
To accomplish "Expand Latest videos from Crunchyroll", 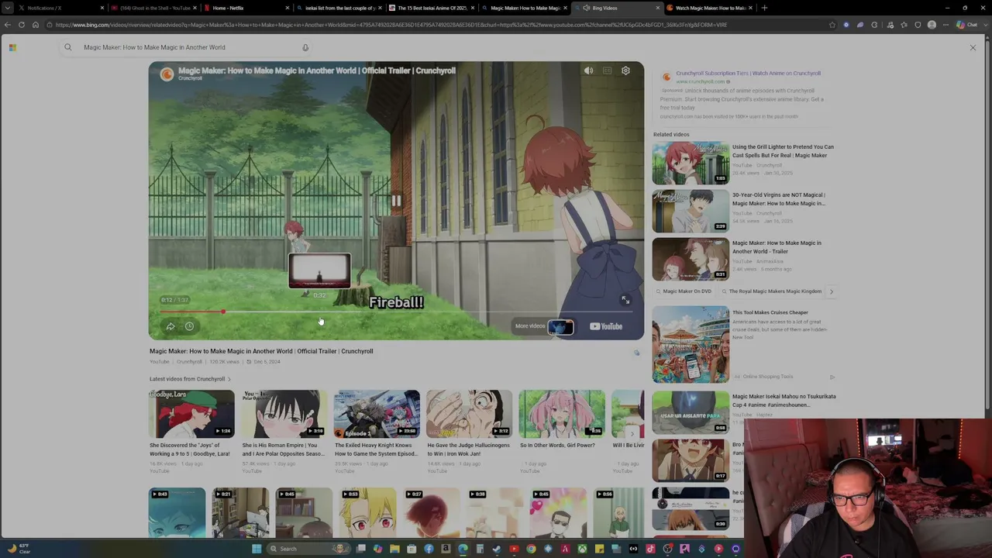I will pyautogui.click(x=190, y=379).
